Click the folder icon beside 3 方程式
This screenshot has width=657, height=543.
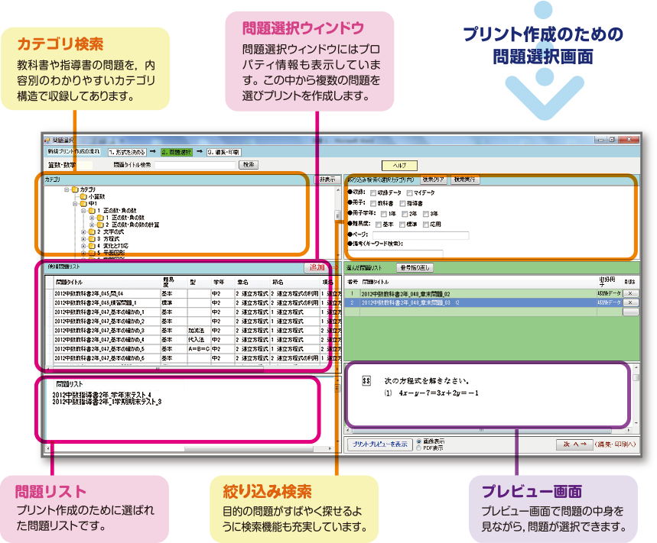click(90, 238)
